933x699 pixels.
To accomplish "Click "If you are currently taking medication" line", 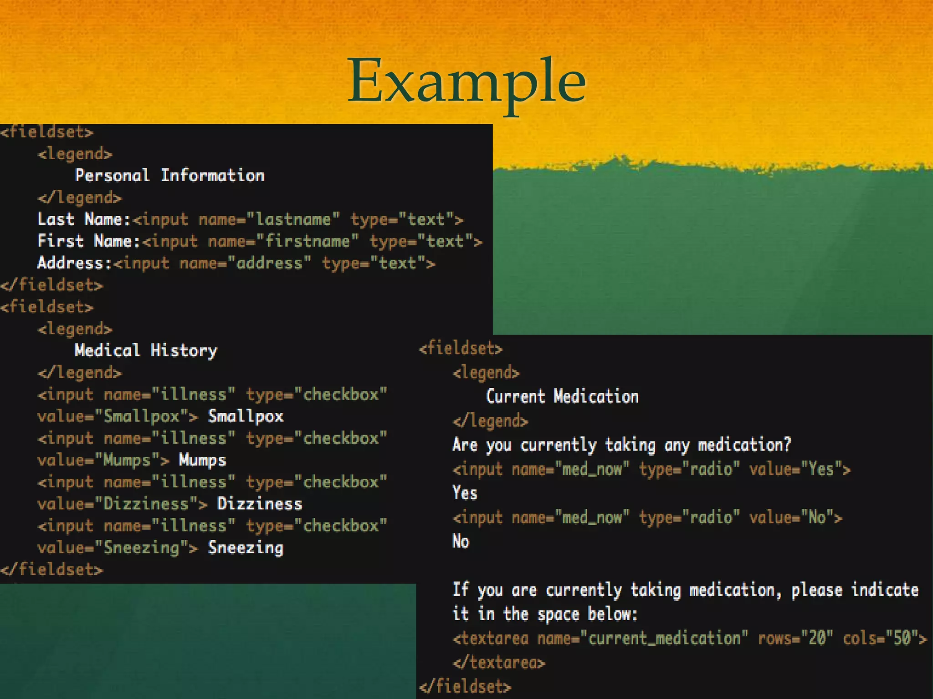I will [685, 590].
